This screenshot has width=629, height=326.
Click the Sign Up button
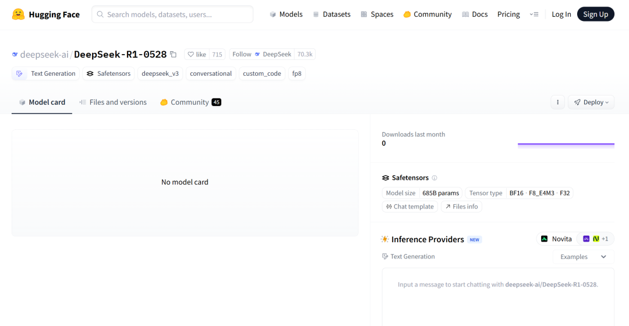(x=595, y=14)
